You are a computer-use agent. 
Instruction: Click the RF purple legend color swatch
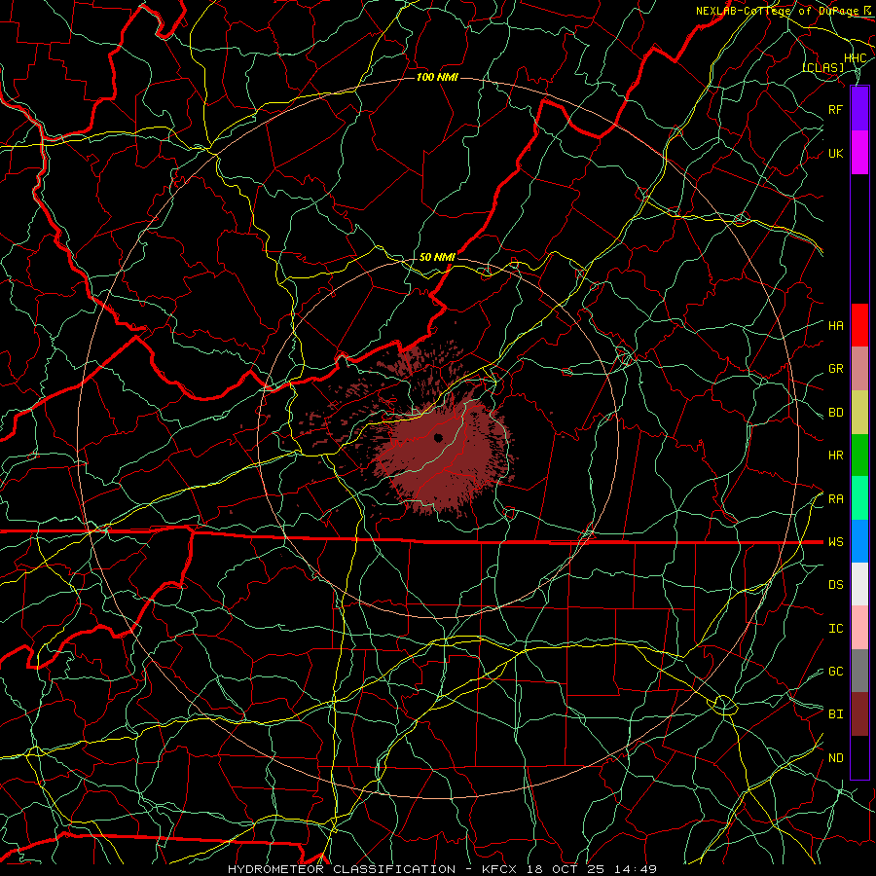pos(859,109)
